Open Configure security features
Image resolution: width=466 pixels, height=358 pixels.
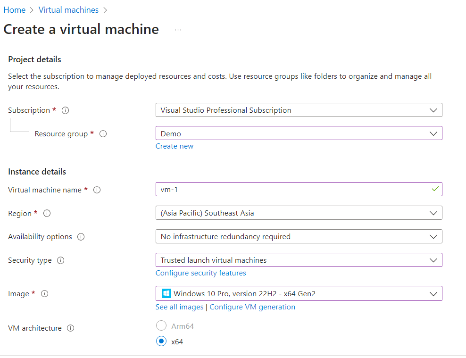[200, 273]
